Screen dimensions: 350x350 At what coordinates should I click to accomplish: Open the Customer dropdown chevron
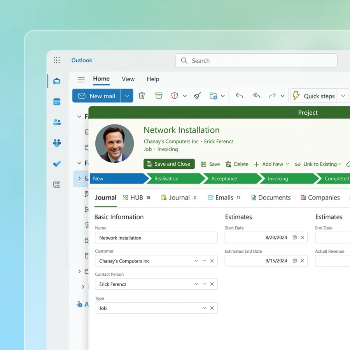(x=196, y=261)
